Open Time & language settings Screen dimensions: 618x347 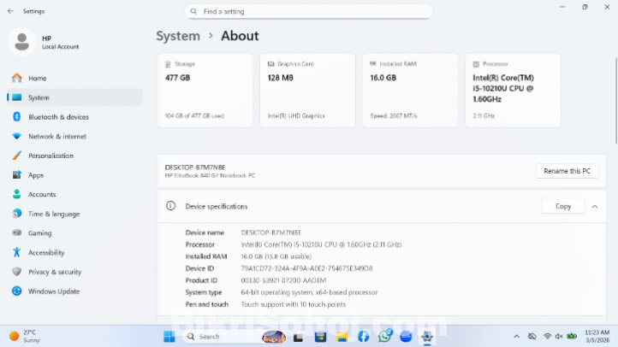[x=53, y=214]
